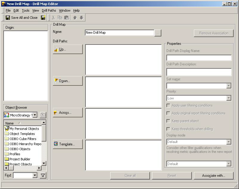The image size is (239, 189).
Task: Click the Associate with... button
Action: (x=213, y=176)
